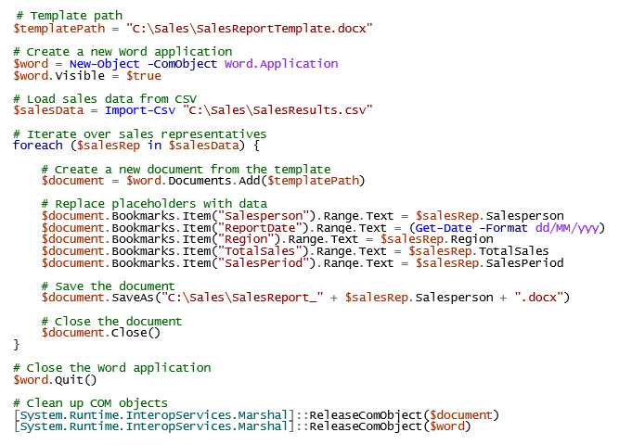The width and height of the screenshot is (619, 445).
Task: Click the "ReportDate" bookmark string
Action: pyautogui.click(x=260, y=228)
